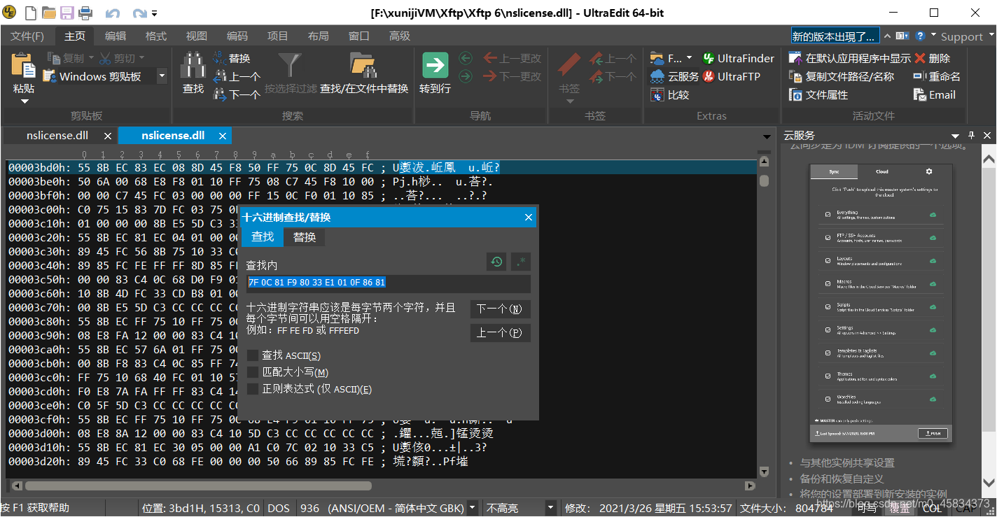Launch UltraFTP from Extras group
The width and height of the screenshot is (997, 517).
point(731,76)
